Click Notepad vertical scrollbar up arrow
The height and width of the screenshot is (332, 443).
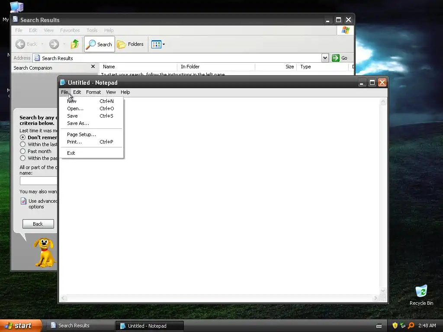pos(383,102)
